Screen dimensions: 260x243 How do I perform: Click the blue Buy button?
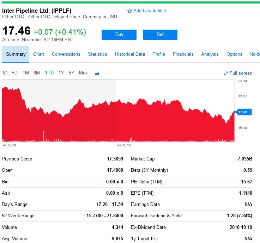(119, 35)
